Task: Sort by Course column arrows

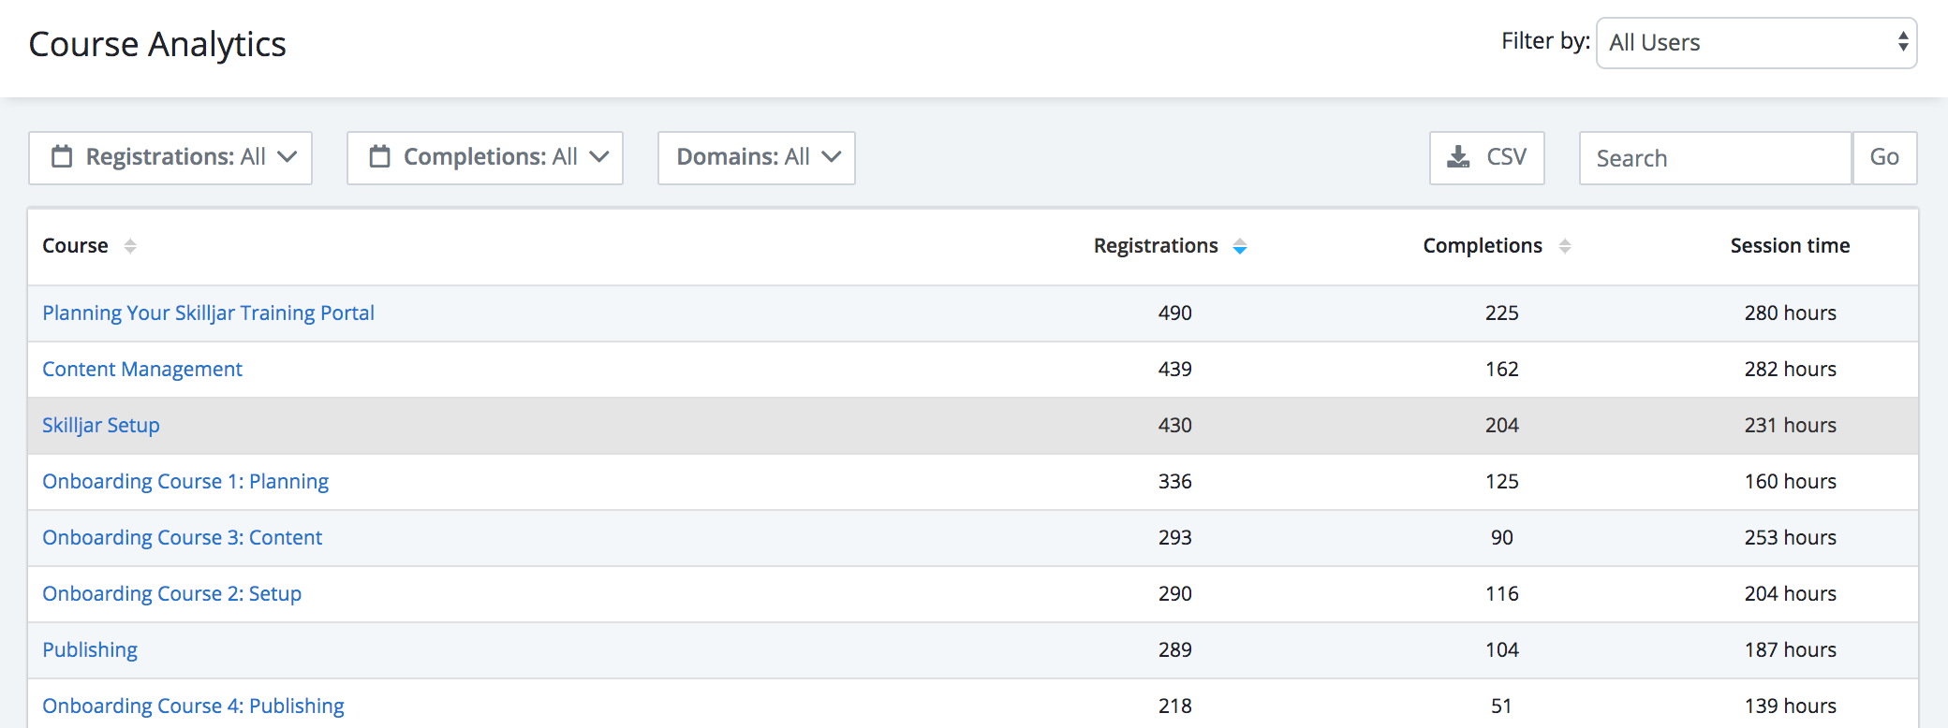Action: 130,246
